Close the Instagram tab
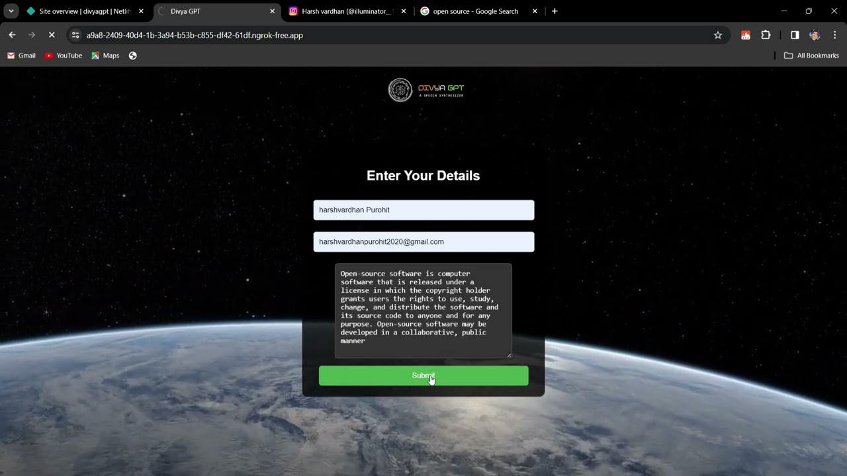 tap(404, 11)
